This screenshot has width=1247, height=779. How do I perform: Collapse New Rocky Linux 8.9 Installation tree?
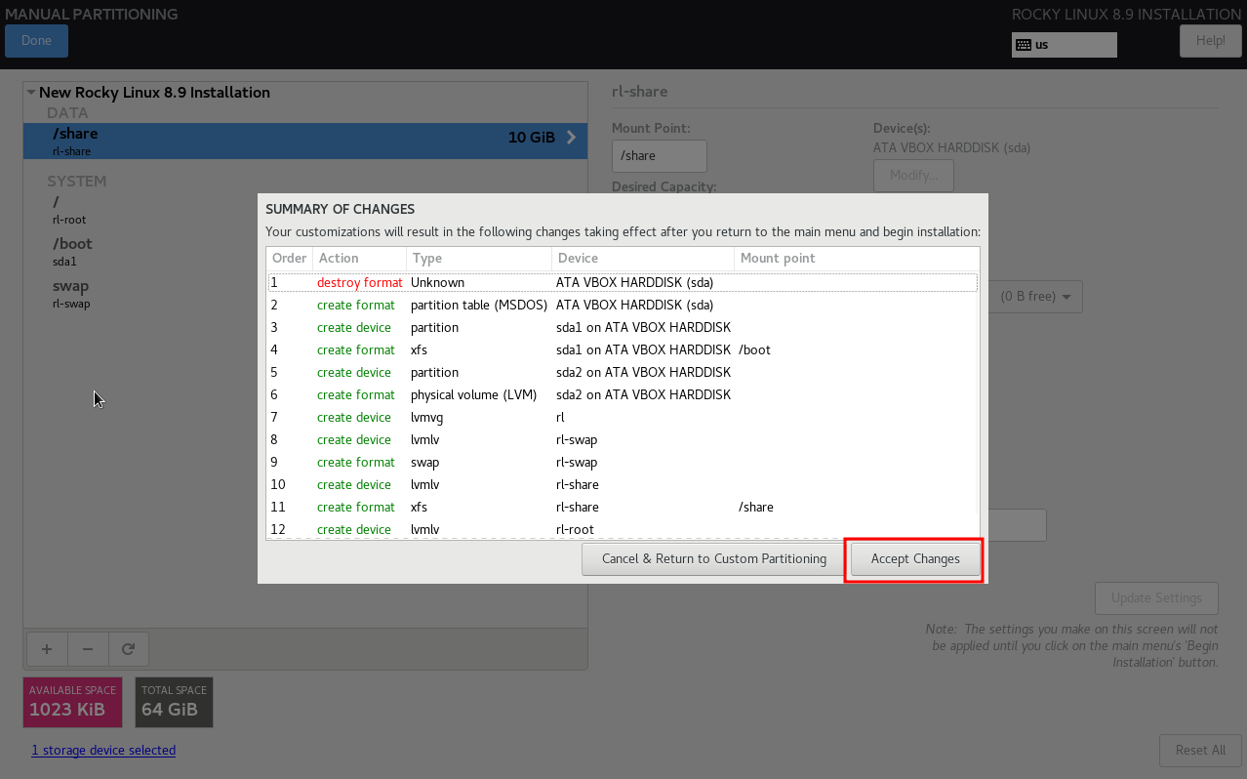point(31,93)
